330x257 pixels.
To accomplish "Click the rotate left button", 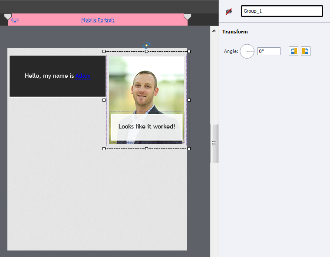I will point(306,51).
